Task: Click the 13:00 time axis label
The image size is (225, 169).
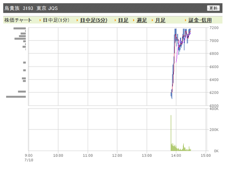Action: pyautogui.click(x=147, y=155)
